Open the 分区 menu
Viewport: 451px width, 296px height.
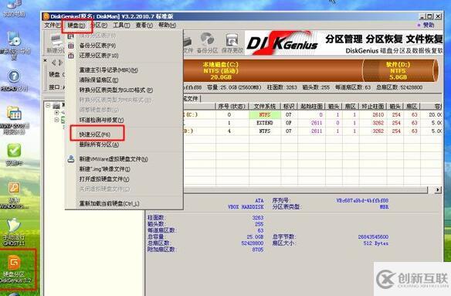pyautogui.click(x=100, y=26)
